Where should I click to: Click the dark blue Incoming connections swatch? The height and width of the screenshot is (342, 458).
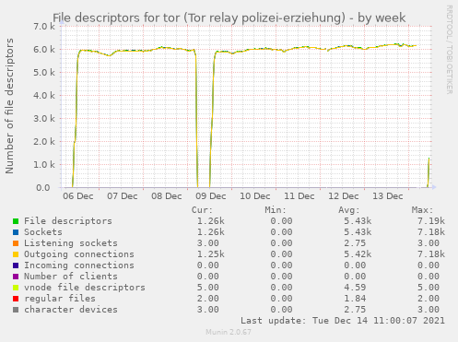coord(16,265)
